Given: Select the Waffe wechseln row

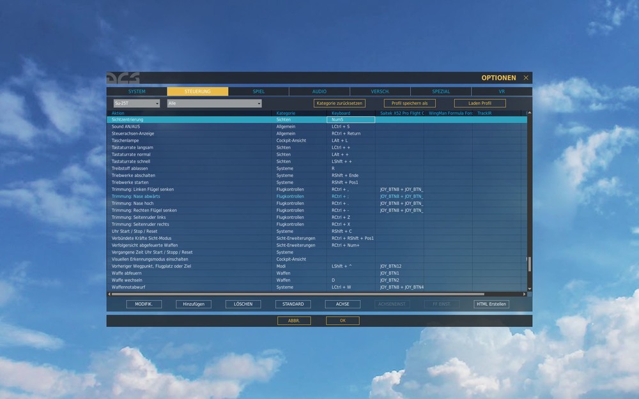Looking at the screenshot, I should point(317,280).
